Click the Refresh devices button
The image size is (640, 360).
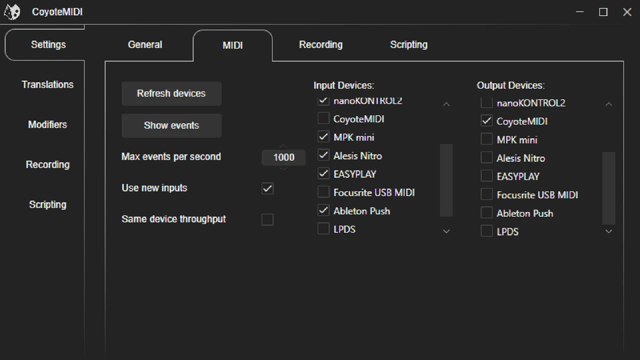171,93
